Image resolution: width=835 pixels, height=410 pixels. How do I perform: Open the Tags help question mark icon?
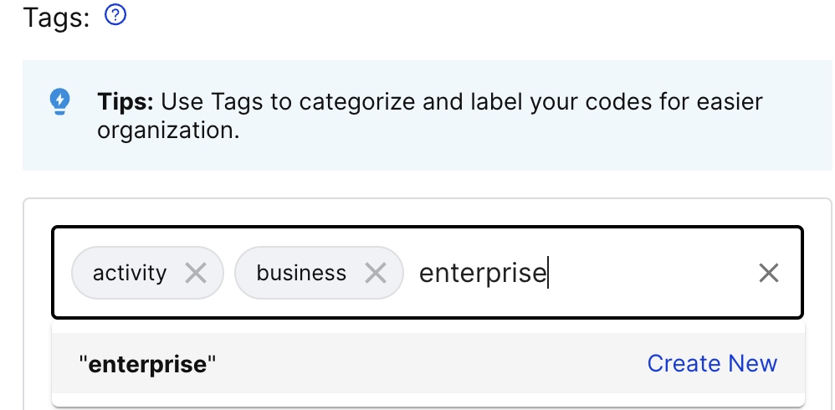point(115,15)
